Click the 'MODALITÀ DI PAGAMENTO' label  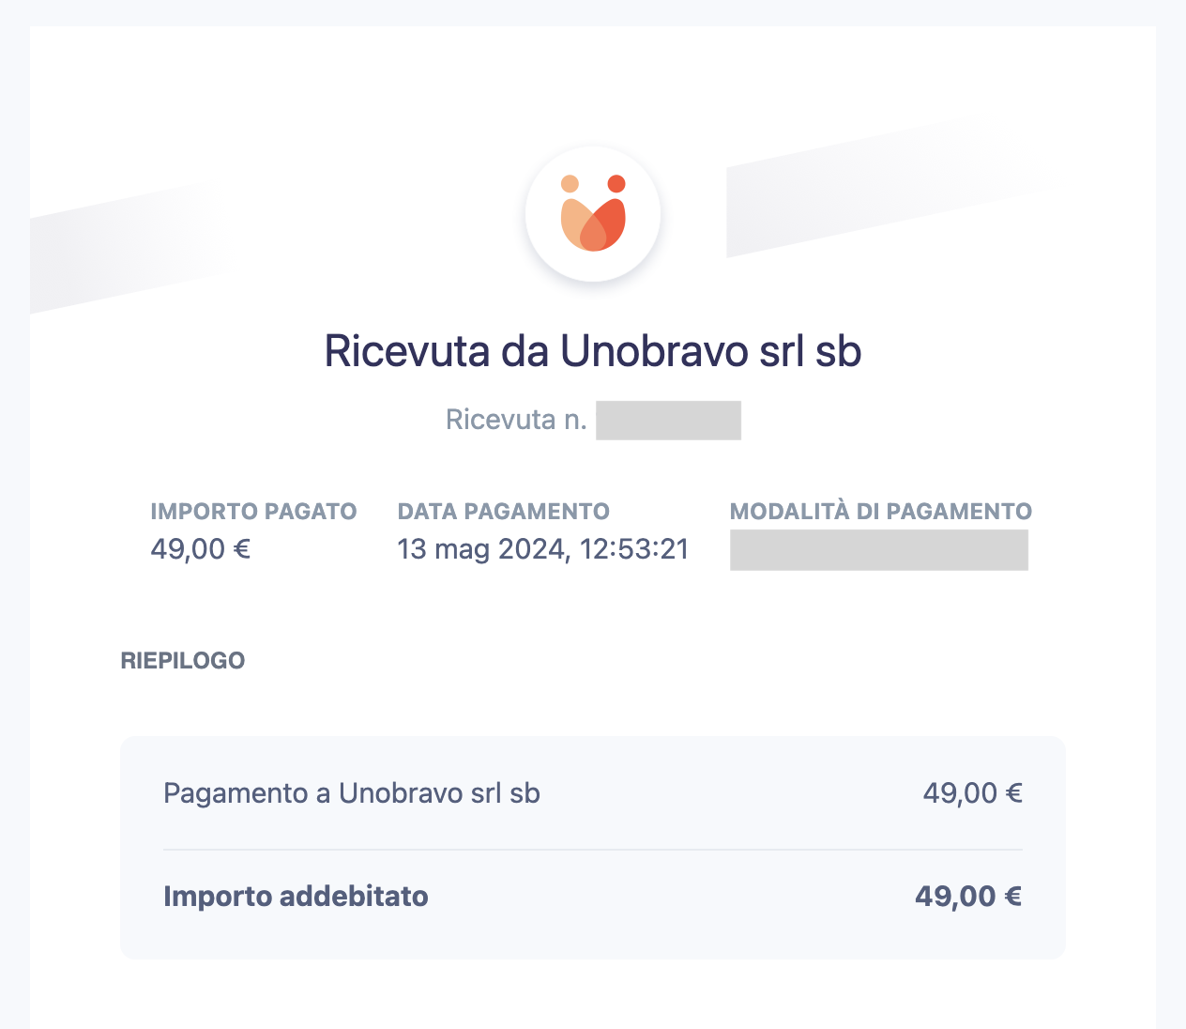[x=880, y=512]
